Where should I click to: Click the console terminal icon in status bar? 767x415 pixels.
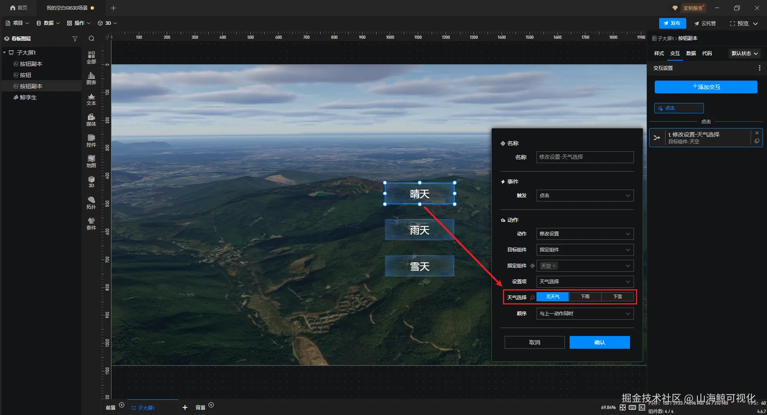point(642,407)
